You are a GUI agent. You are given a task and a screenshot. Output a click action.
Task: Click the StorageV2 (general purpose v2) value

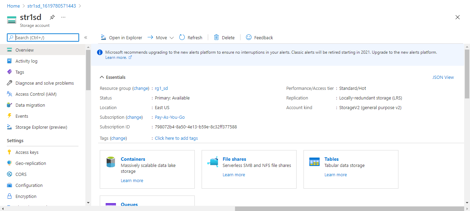tap(370, 108)
